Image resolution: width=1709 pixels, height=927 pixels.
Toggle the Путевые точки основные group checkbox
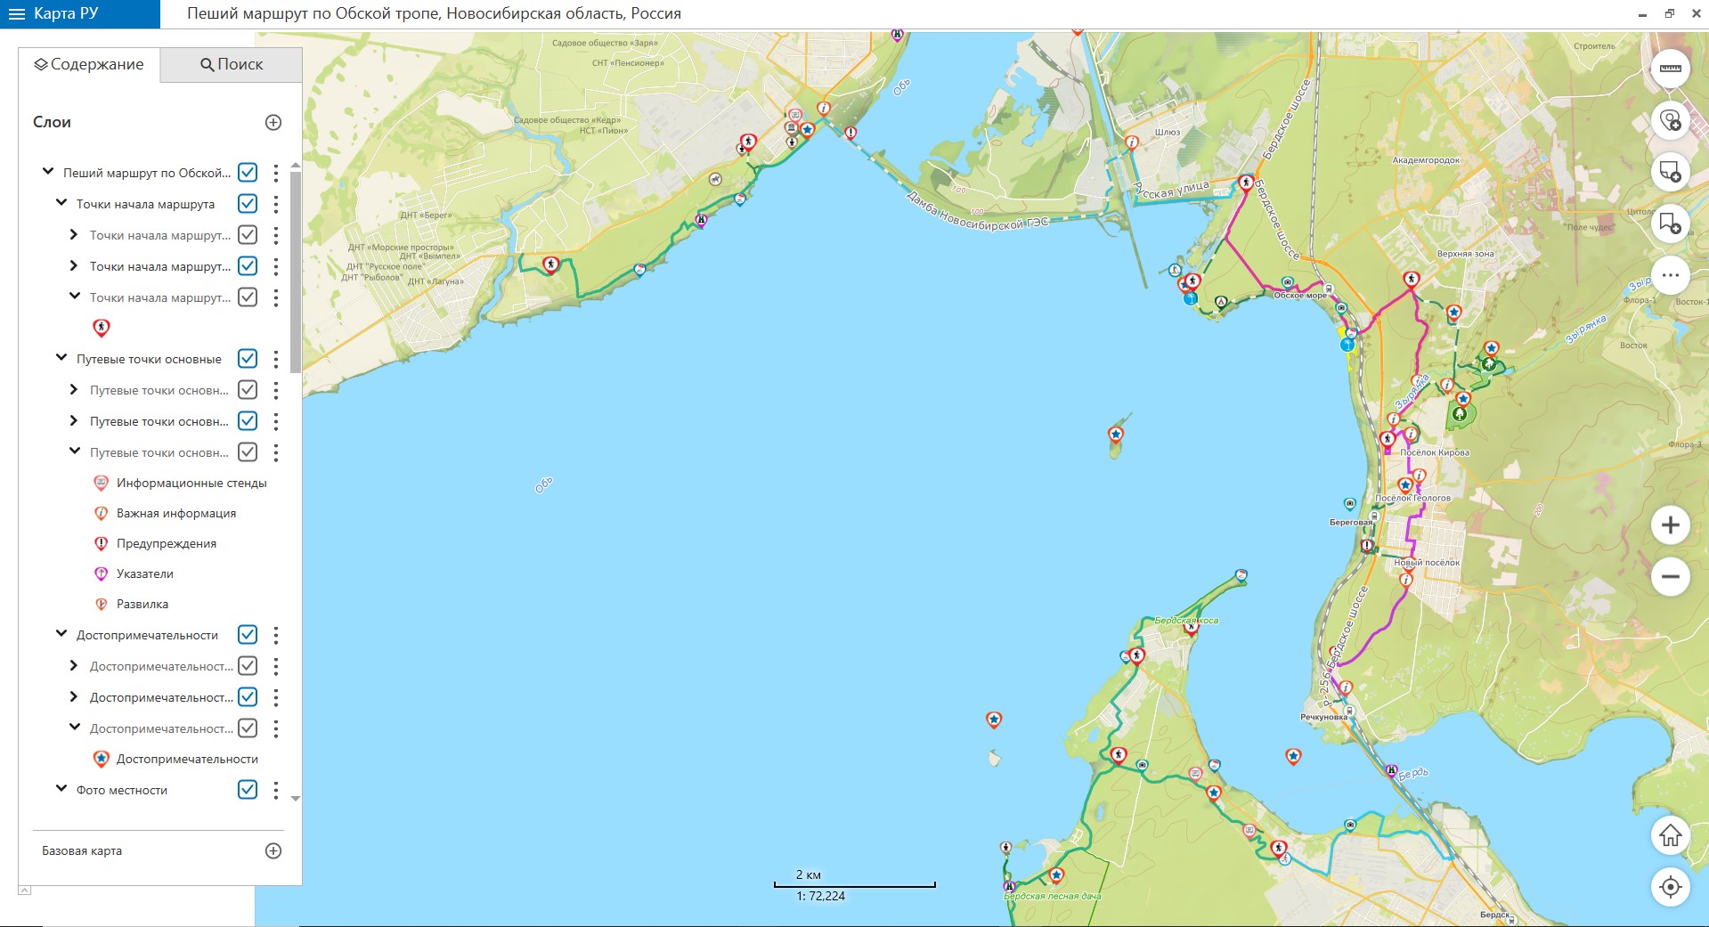pyautogui.click(x=248, y=359)
